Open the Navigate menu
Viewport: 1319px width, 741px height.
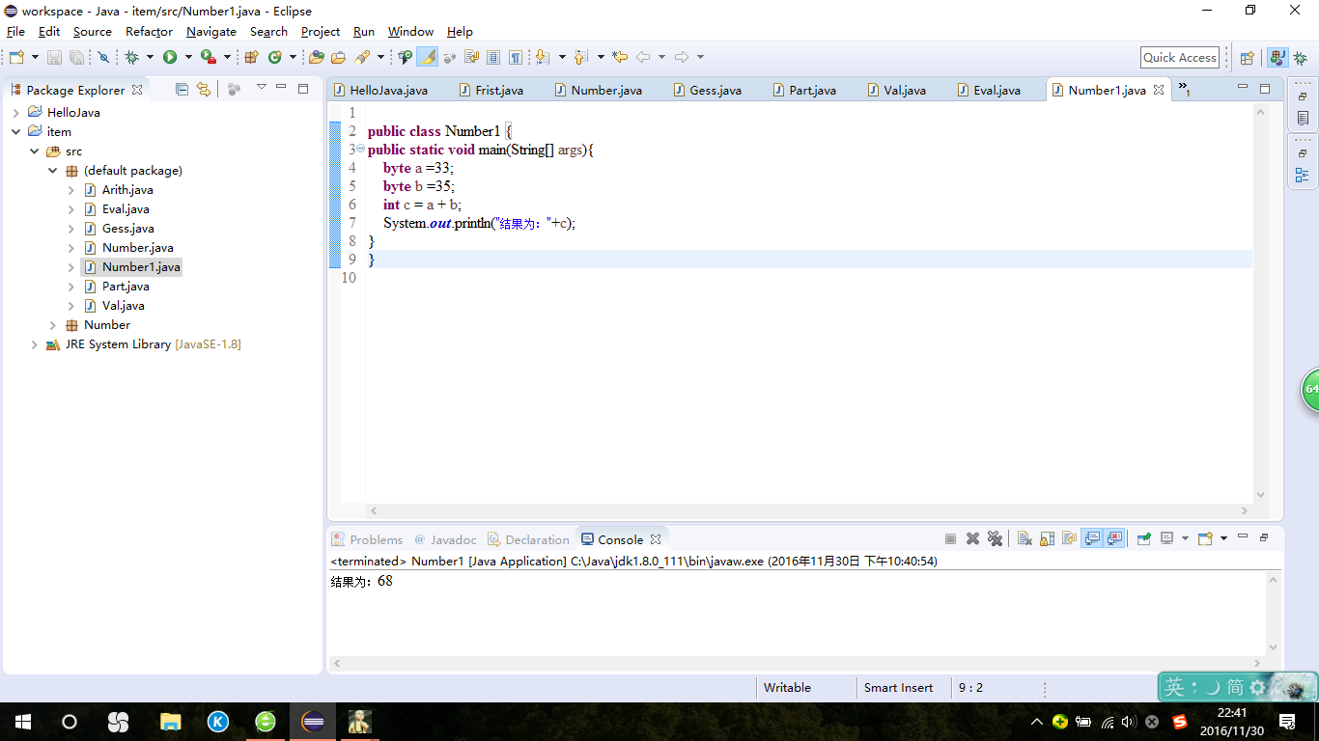click(211, 31)
